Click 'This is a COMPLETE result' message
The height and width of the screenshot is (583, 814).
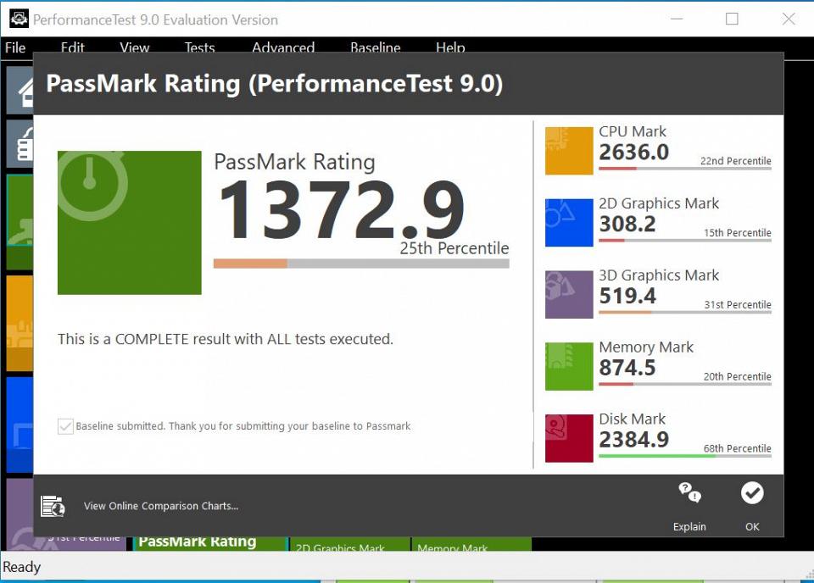226,339
